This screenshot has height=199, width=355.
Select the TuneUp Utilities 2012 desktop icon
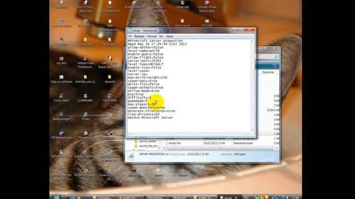pos(110,174)
